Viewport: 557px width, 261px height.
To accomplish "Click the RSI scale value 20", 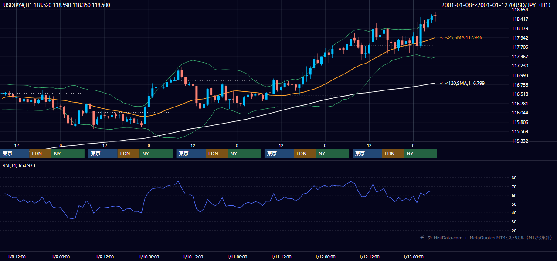I will click(514, 231).
